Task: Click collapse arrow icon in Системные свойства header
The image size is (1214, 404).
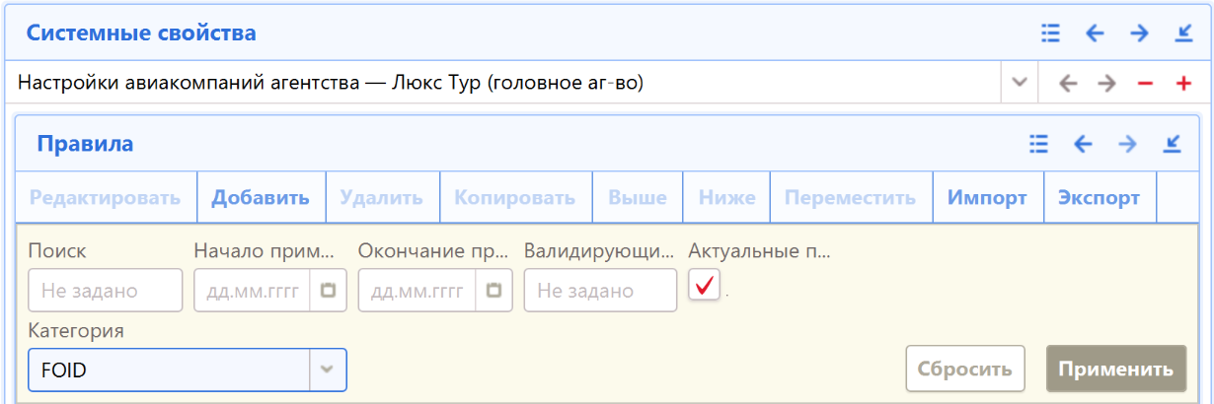Action: coord(1184,34)
